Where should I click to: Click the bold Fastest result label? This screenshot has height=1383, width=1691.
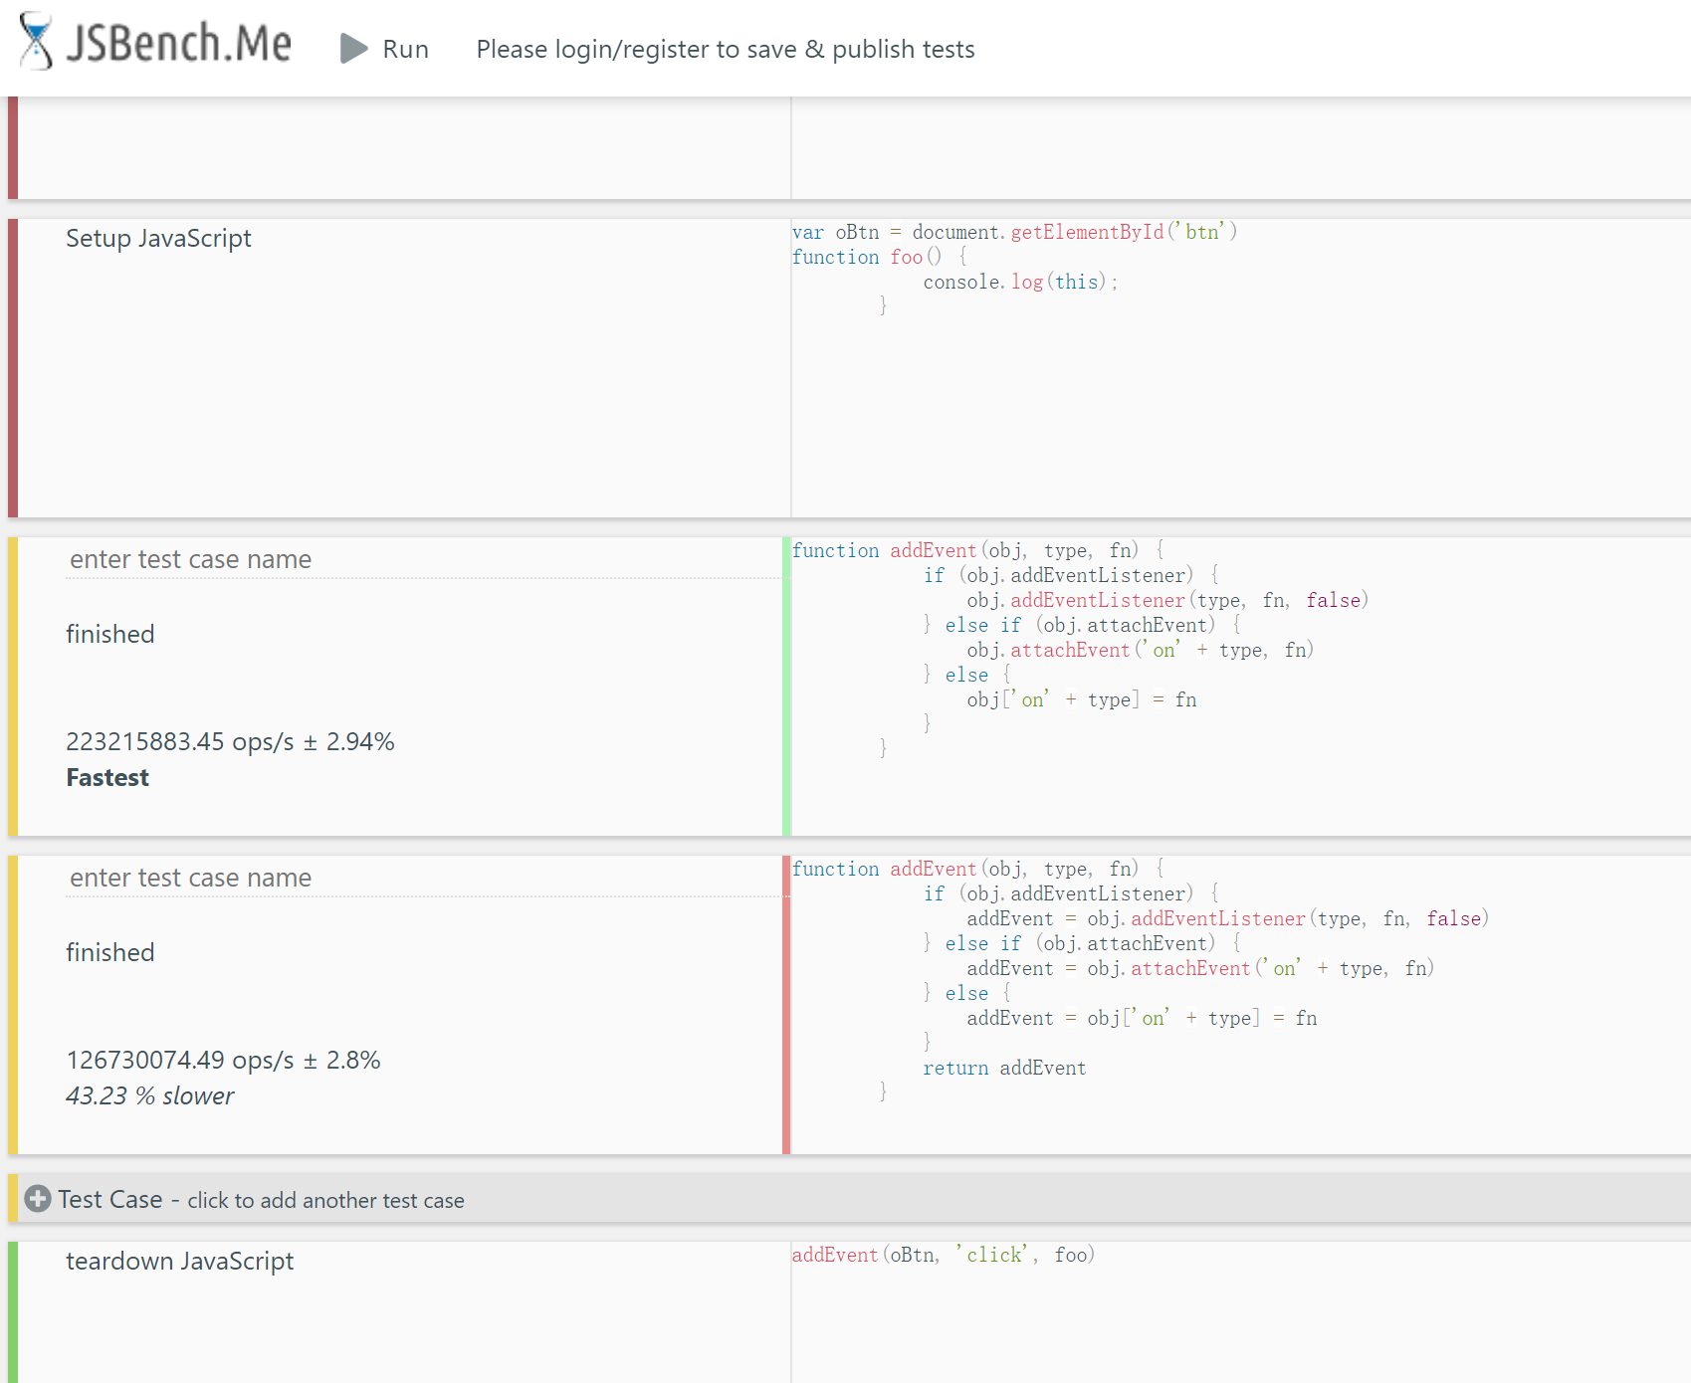pos(107,777)
